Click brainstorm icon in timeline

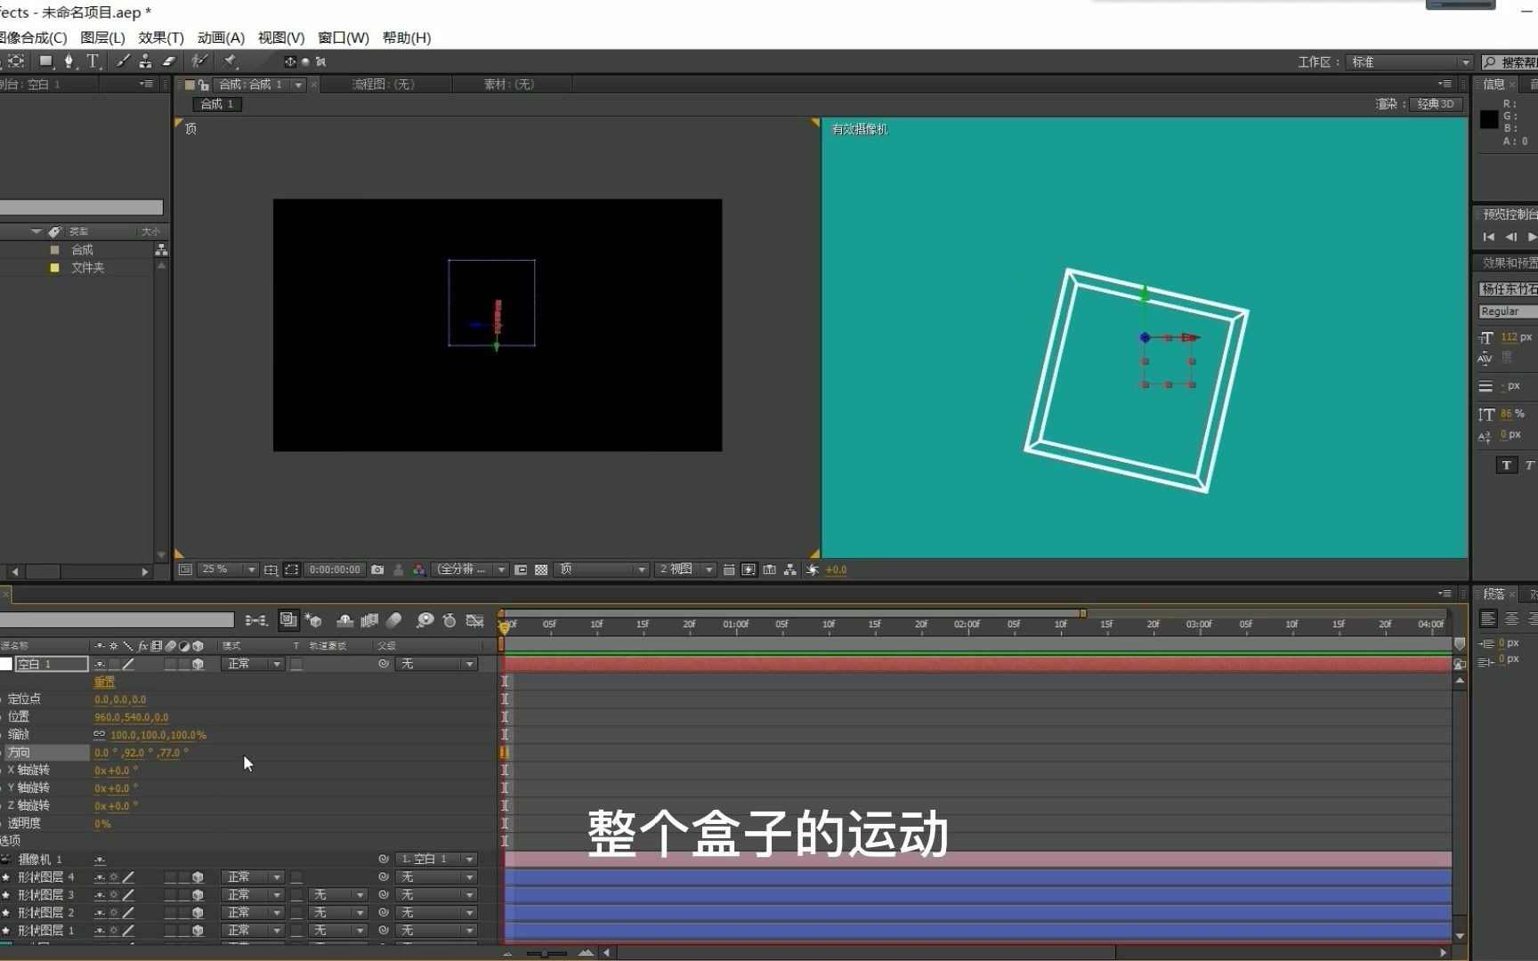(x=425, y=620)
